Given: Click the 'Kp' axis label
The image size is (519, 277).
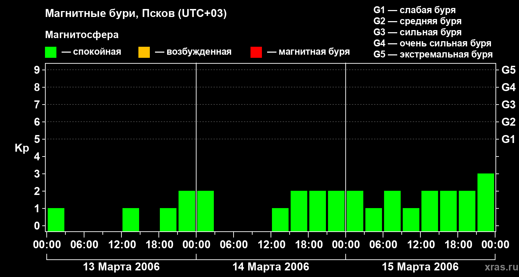Looking at the screenshot, I should click(22, 148).
